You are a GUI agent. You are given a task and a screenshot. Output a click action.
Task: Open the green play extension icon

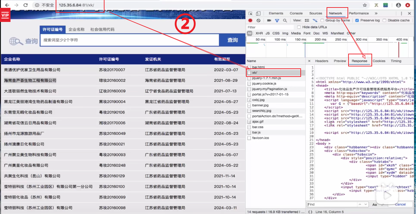pos(386,5)
